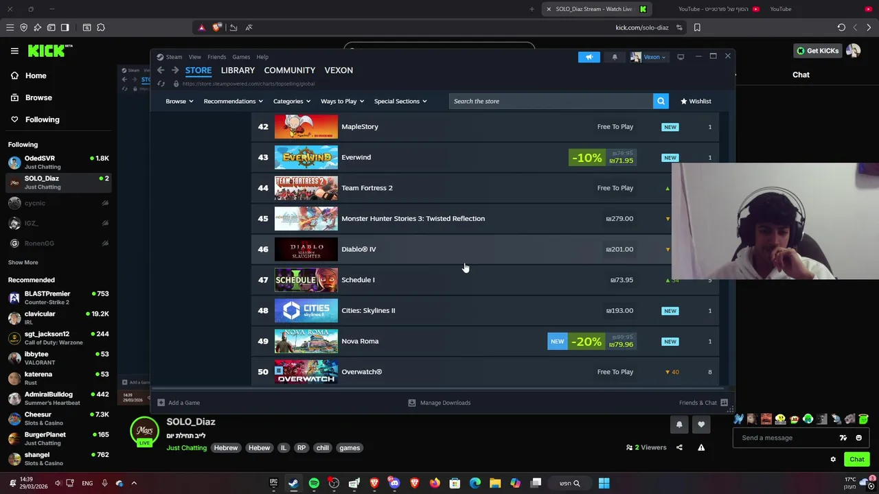Image resolution: width=879 pixels, height=494 pixels.
Task: Click Just Chatting category under stream title
Action: coord(186,448)
